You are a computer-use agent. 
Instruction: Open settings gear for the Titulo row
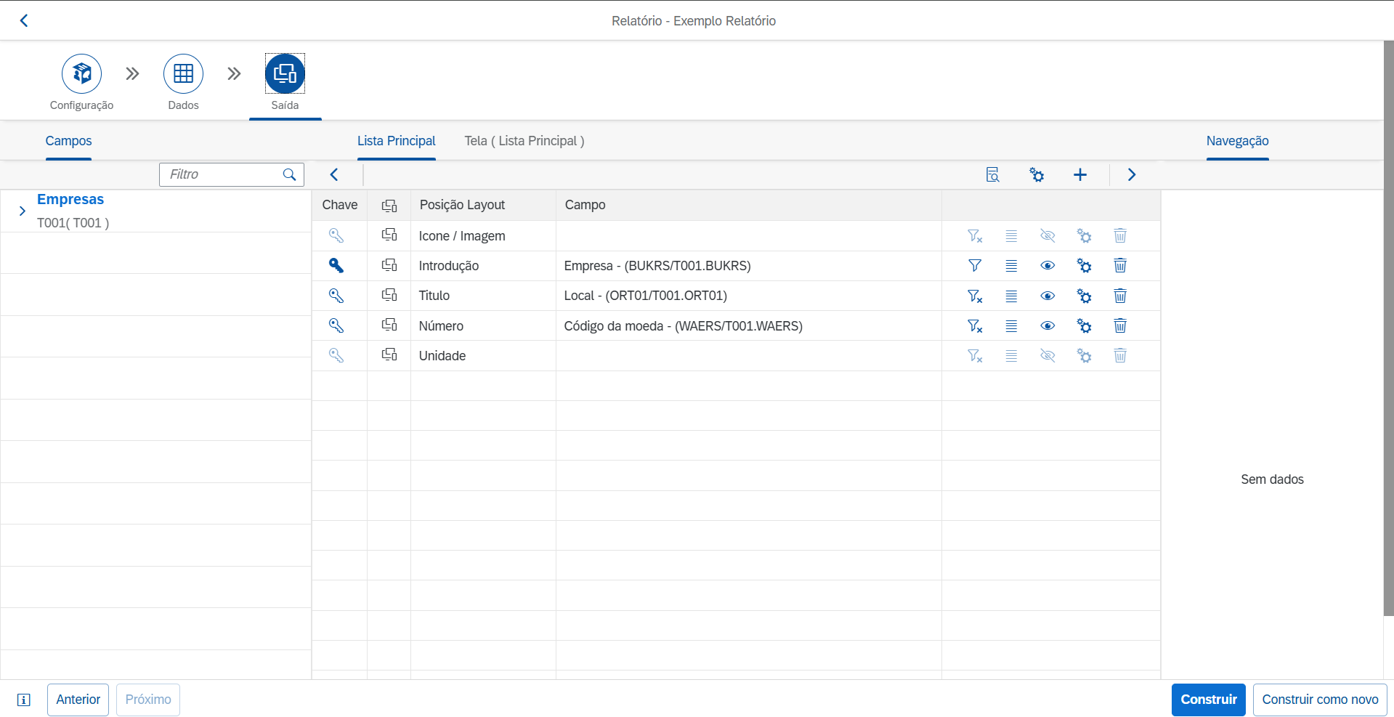tap(1084, 296)
